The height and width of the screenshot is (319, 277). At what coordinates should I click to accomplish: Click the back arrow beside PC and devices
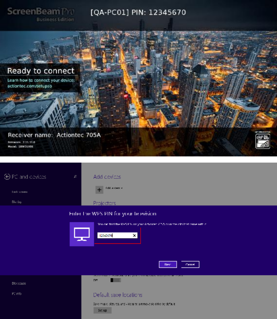7,177
